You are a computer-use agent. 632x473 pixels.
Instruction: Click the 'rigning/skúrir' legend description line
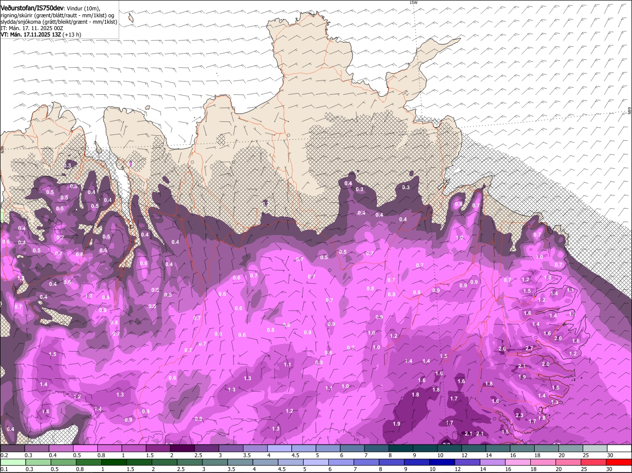coord(57,15)
